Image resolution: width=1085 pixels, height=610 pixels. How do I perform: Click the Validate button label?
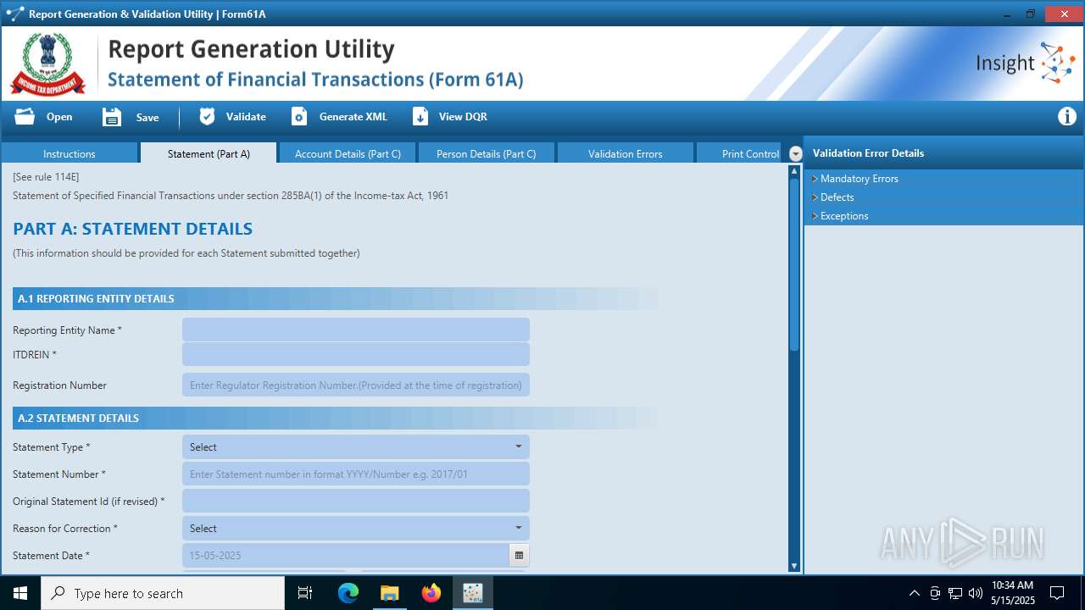coord(246,117)
